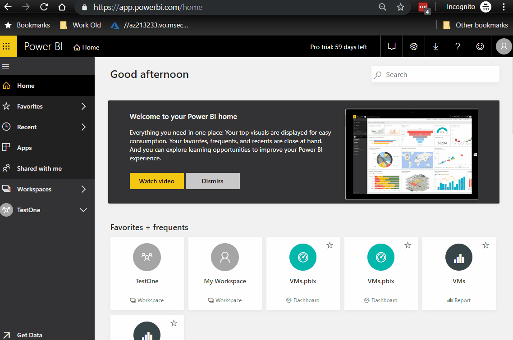
Task: Toggle the star on the VMs report card
Action: (x=486, y=245)
